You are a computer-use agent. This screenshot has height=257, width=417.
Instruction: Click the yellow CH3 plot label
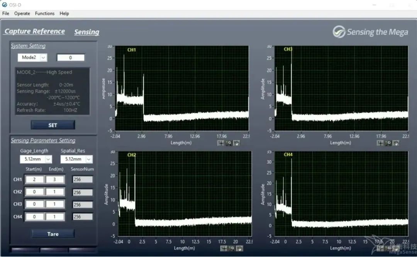coord(288,49)
